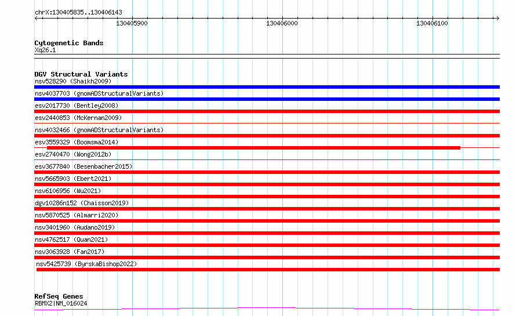Click the red bar under esv3677840

(x=267, y=172)
